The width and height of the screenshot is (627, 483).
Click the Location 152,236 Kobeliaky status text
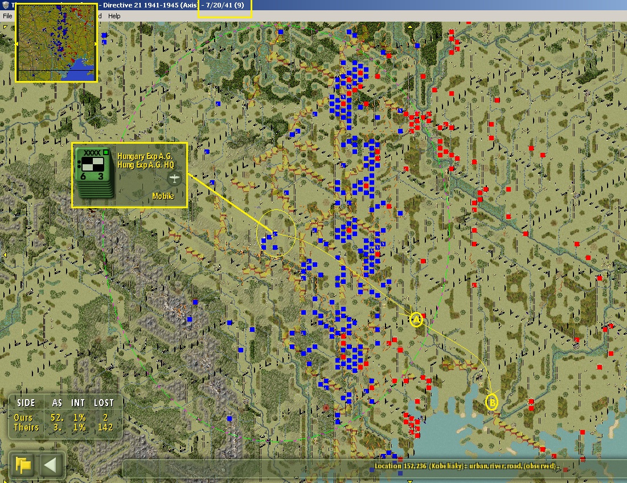pos(466,466)
